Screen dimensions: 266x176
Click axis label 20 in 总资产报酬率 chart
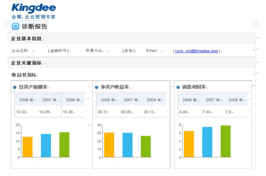point(17,125)
